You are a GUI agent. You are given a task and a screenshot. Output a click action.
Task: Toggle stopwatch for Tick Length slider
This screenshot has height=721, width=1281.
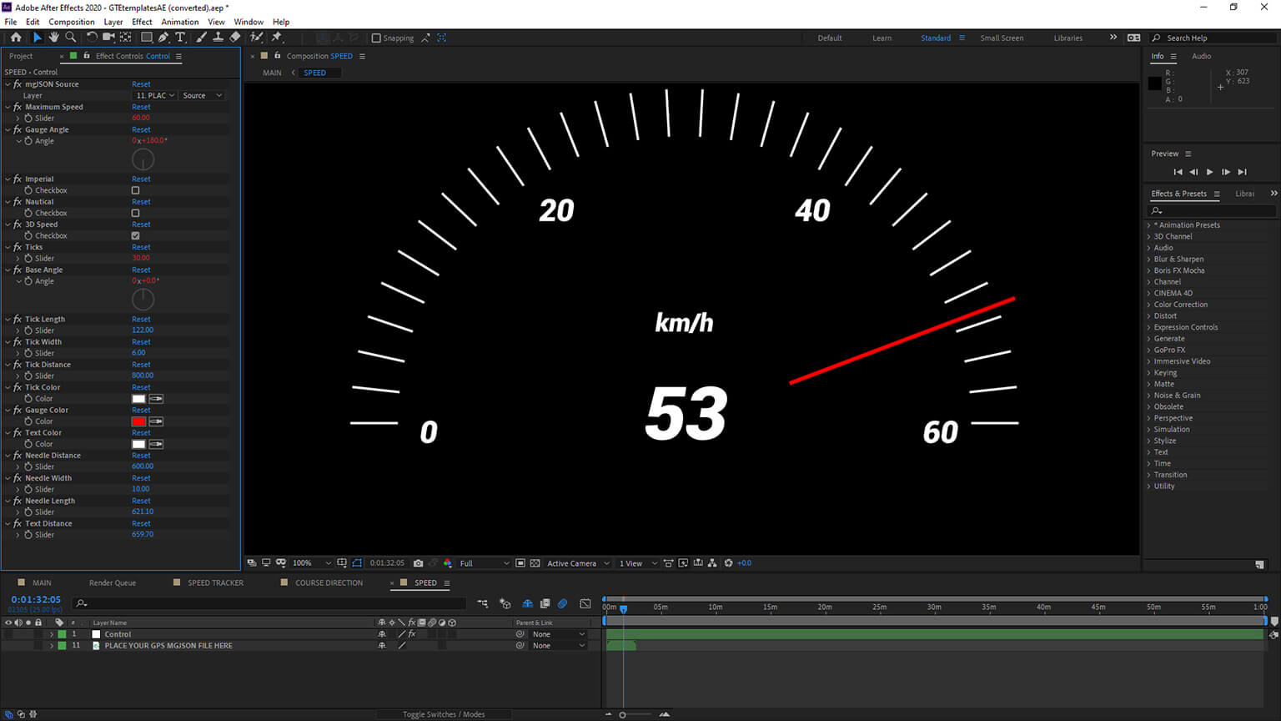point(28,330)
